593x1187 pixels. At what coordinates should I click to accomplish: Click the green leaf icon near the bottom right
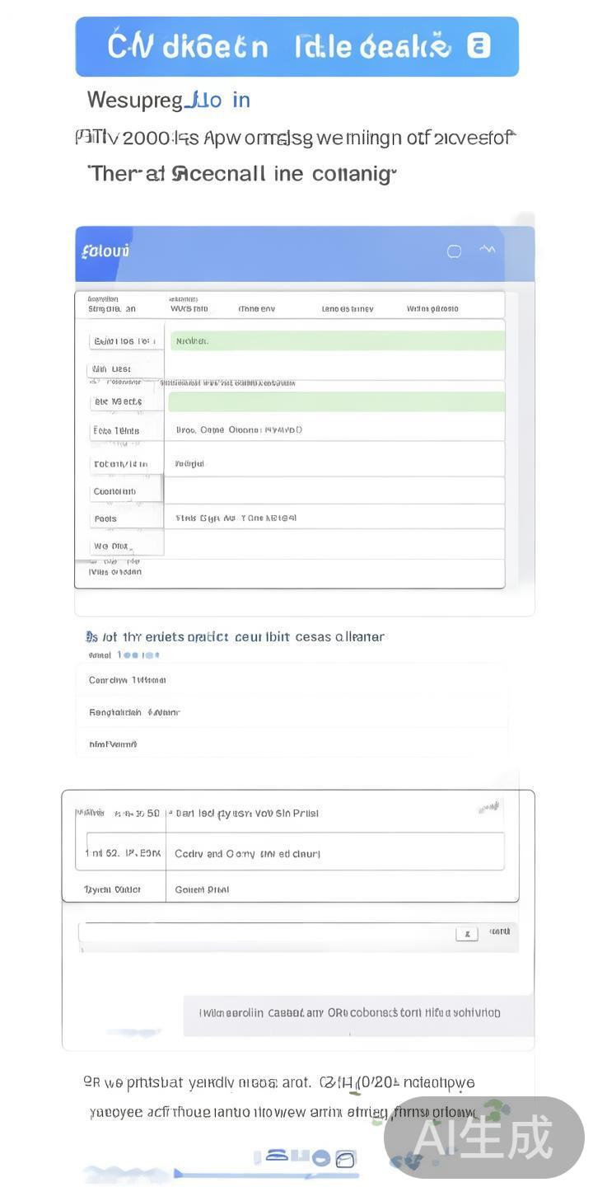(x=494, y=1110)
